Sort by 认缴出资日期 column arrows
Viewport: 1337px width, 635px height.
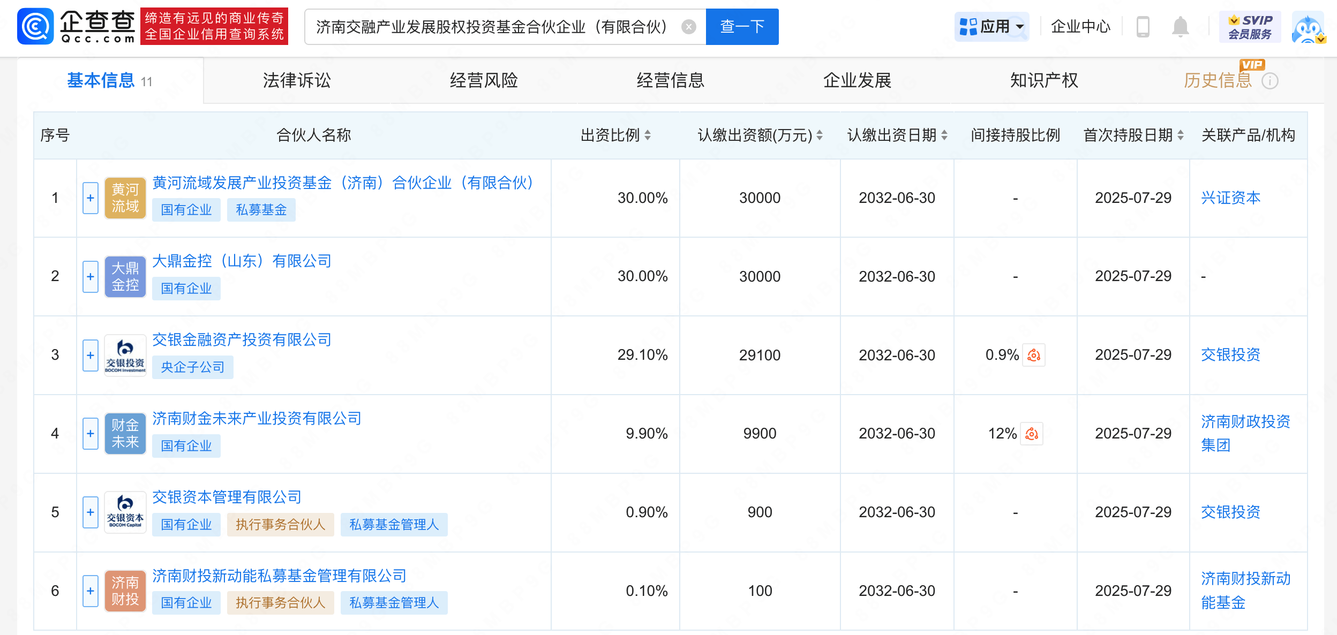[944, 135]
